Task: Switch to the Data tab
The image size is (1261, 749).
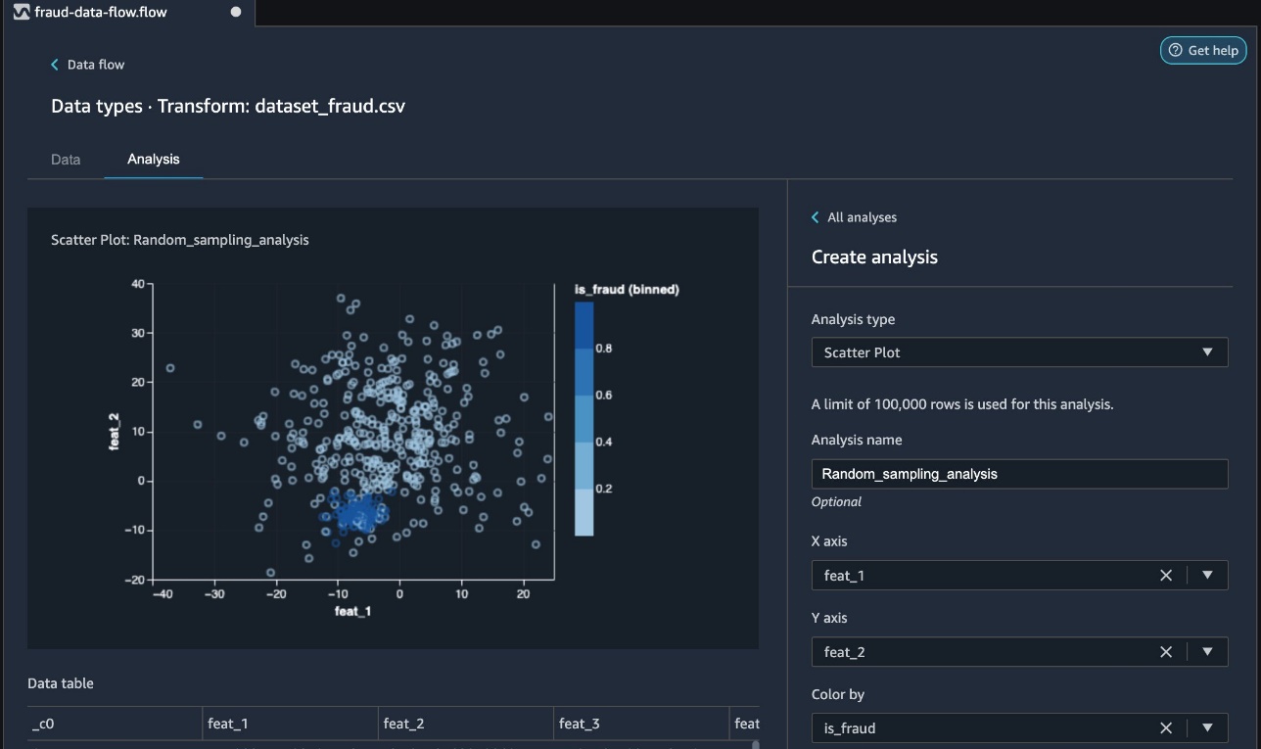Action: coord(66,159)
